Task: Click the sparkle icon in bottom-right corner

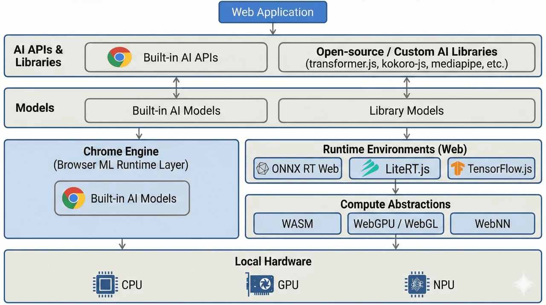Action: click(523, 285)
